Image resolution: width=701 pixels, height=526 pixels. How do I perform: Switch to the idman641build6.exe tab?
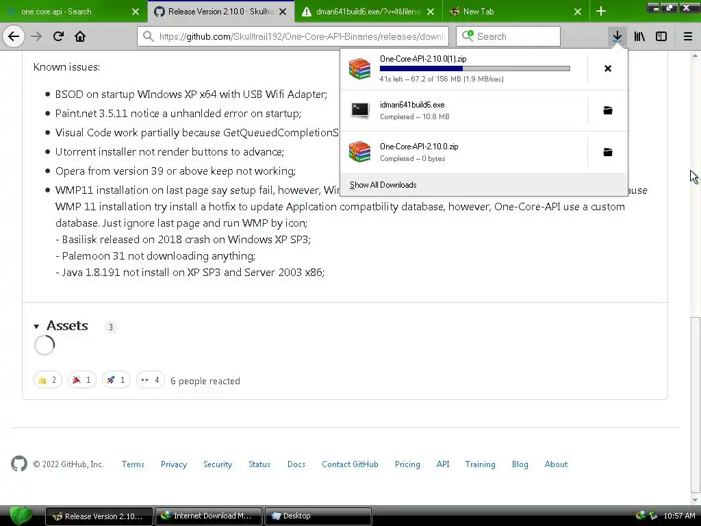[x=368, y=12]
